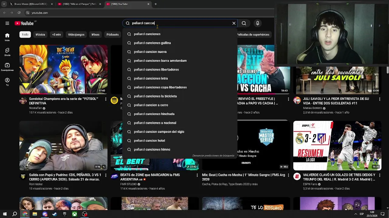Select the Mixes filter chip
The height and width of the screenshot is (218, 389).
[95, 35]
